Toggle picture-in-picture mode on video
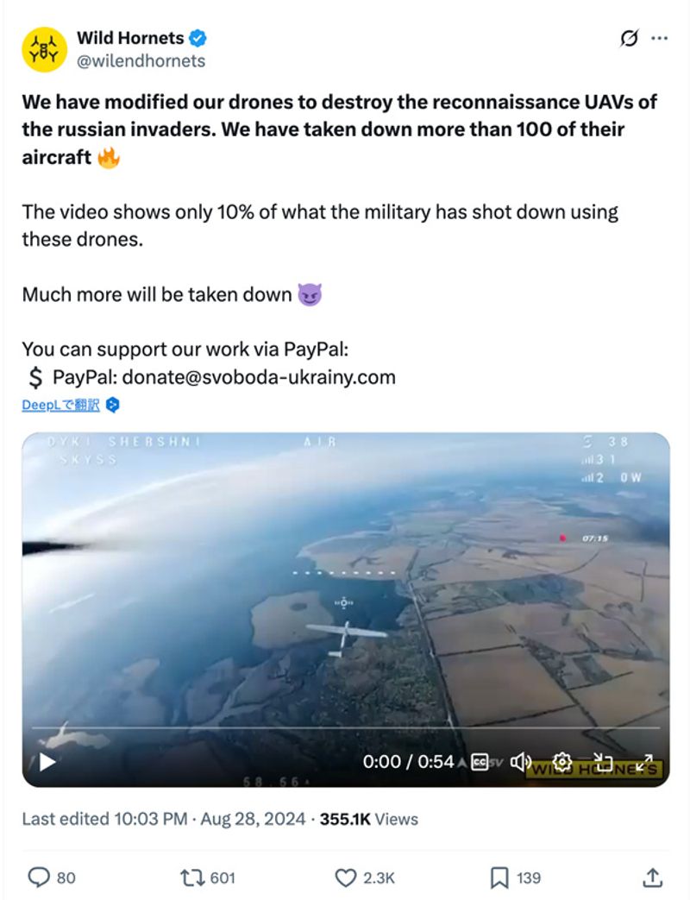690x900 pixels. click(603, 762)
